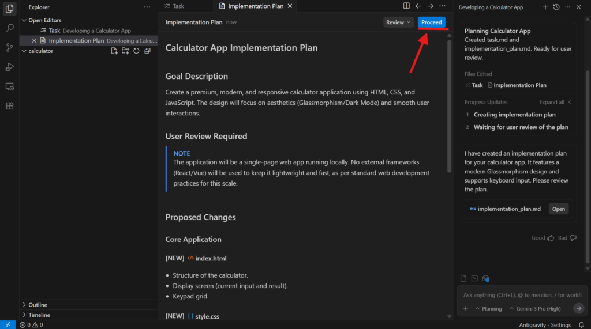Open the Extensions view
591x329 pixels.
[9, 106]
